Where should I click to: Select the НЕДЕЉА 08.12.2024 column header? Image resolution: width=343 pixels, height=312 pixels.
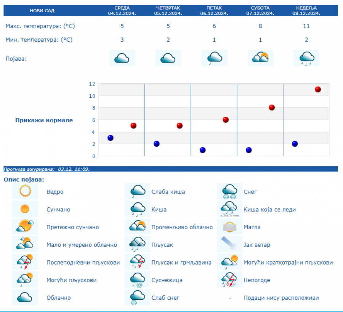click(307, 10)
